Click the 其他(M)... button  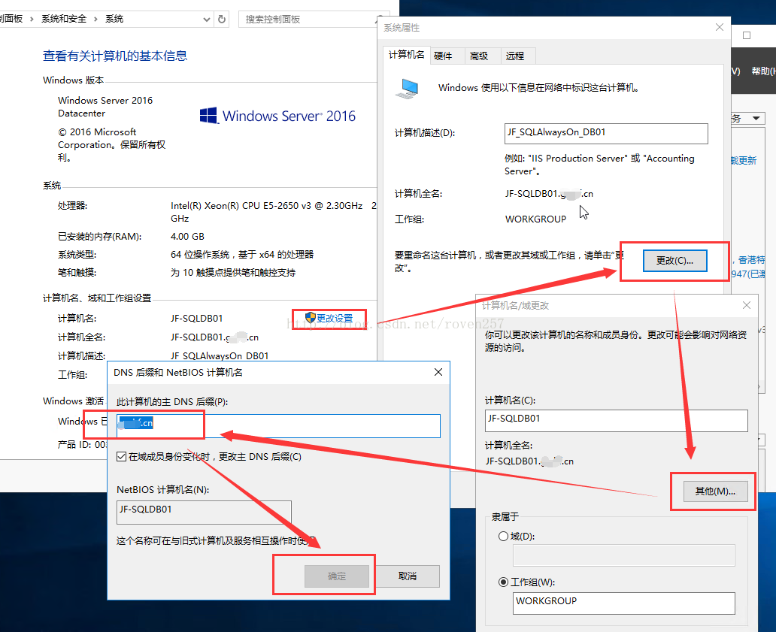pyautogui.click(x=715, y=491)
